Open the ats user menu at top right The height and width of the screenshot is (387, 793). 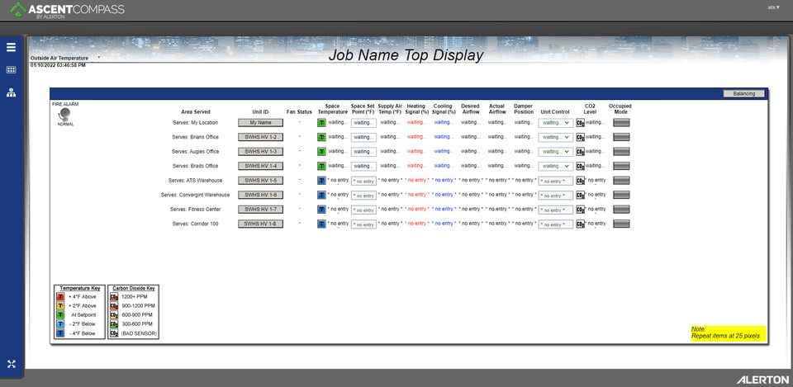(x=773, y=7)
